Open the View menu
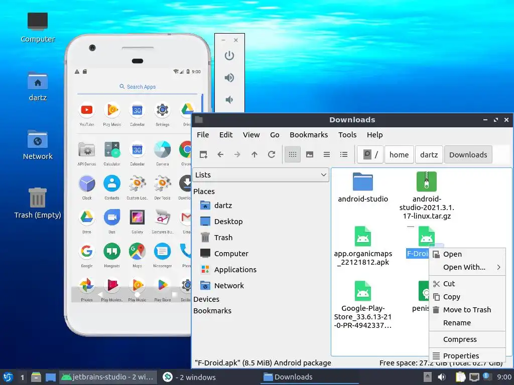Screen dimensions: 514x385 coord(251,135)
